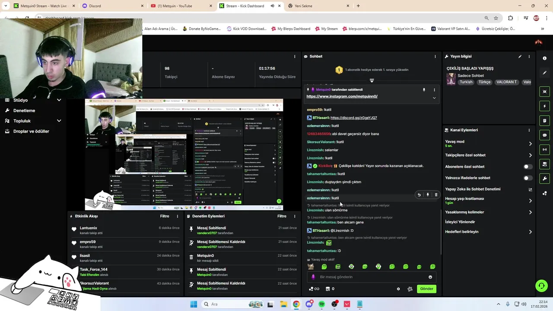Toggle the wrench stream info panel icon
Image resolution: width=553 pixels, height=311 pixels.
coord(544,178)
